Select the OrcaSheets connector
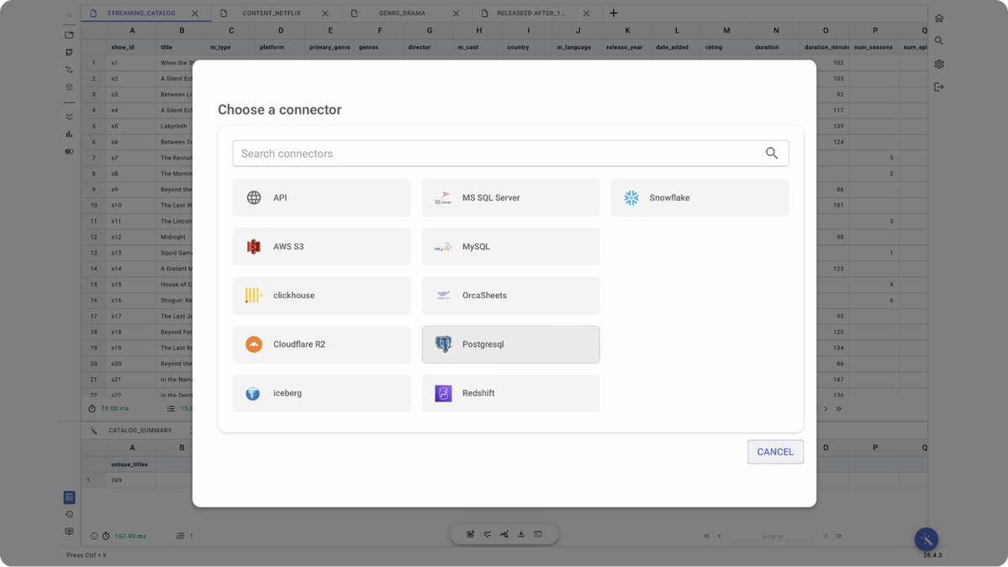Image resolution: width=1008 pixels, height=567 pixels. pos(510,296)
